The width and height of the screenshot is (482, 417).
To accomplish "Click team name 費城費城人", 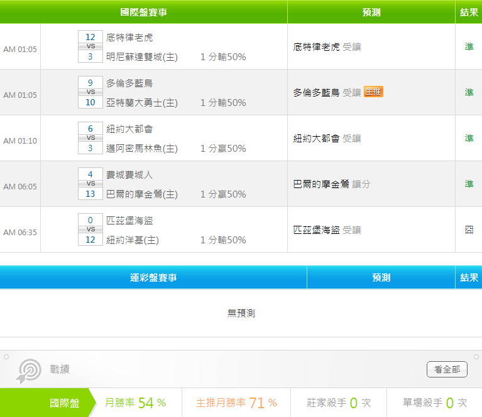I will coord(129,174).
